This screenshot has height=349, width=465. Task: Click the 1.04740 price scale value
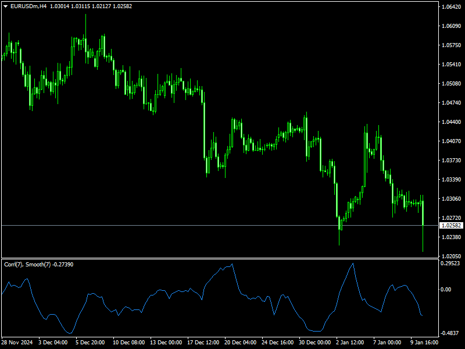[x=452, y=103]
